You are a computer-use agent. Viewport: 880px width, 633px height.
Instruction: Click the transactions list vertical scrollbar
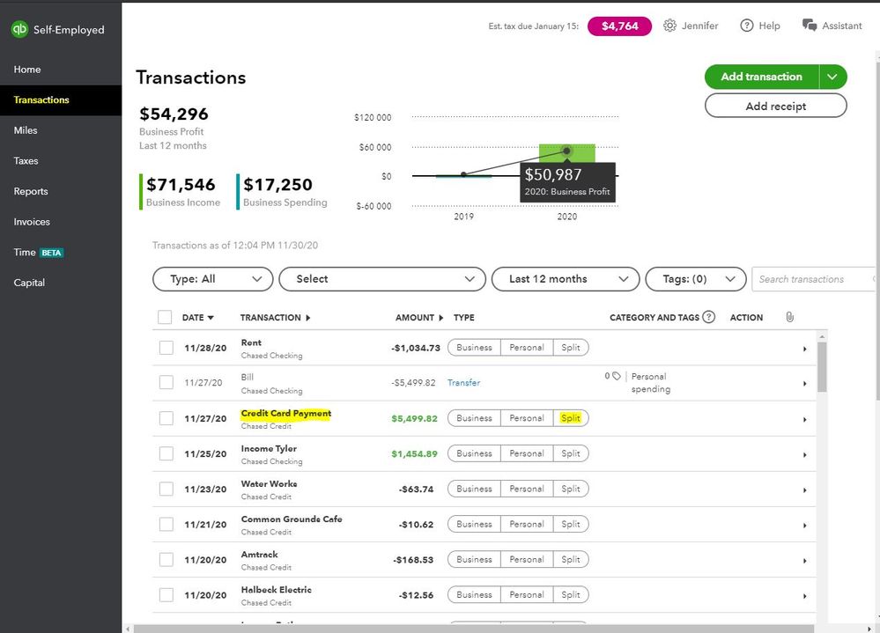(x=822, y=367)
